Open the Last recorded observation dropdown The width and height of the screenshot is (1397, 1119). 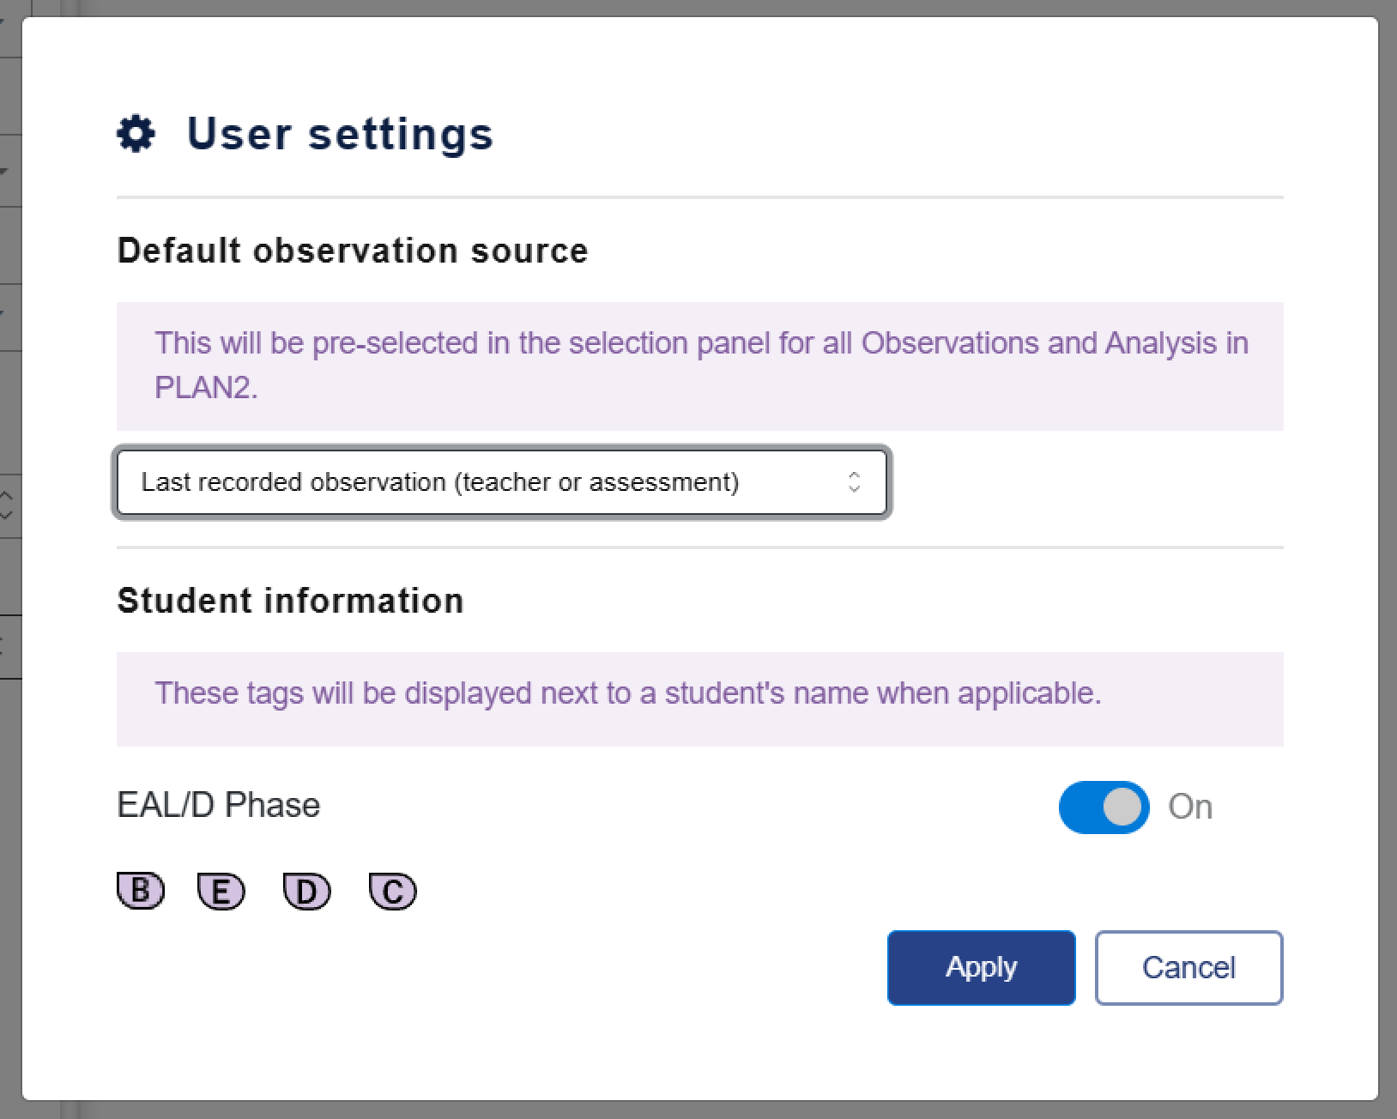tap(502, 482)
